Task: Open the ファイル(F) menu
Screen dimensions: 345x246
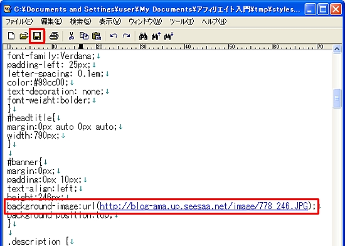Action: click(19, 21)
